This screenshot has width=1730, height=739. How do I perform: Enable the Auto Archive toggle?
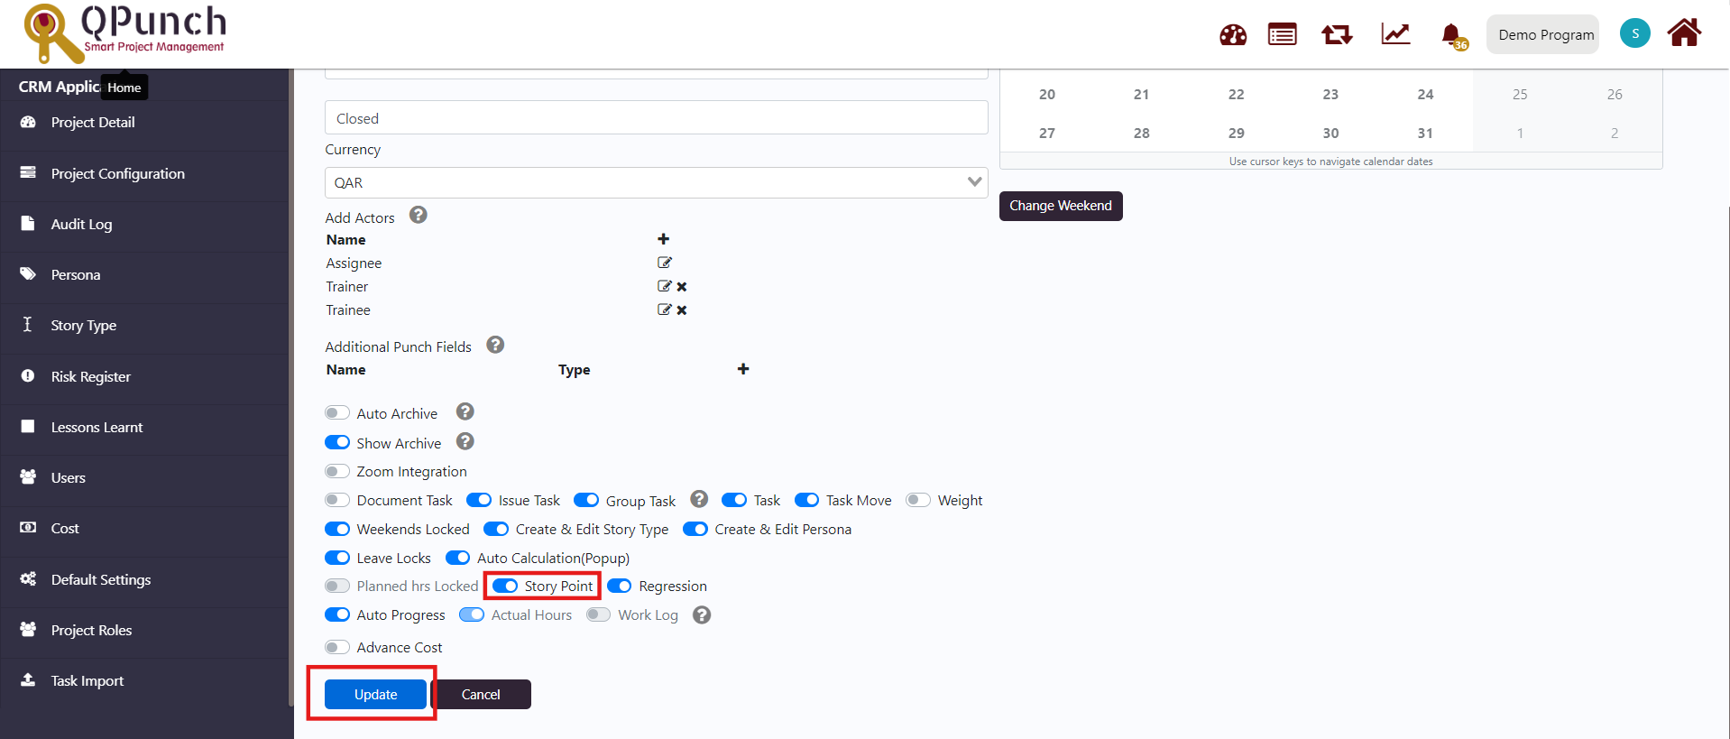337,413
